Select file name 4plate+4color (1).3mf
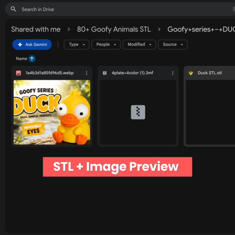 point(132,73)
